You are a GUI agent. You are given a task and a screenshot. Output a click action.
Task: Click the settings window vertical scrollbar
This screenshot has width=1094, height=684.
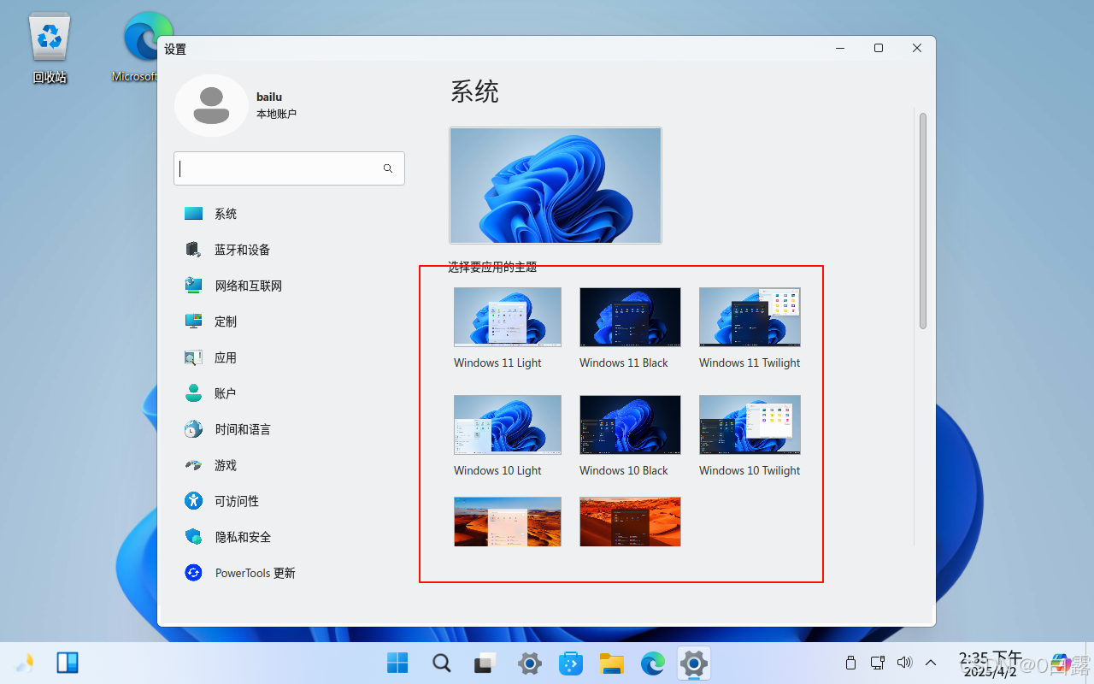click(x=923, y=221)
